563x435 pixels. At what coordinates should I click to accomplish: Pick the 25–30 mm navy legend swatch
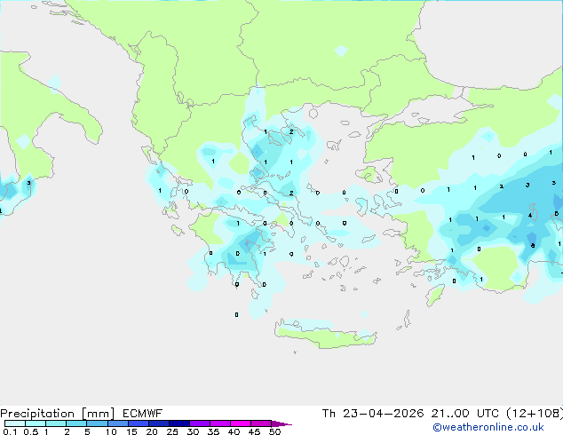(x=179, y=423)
